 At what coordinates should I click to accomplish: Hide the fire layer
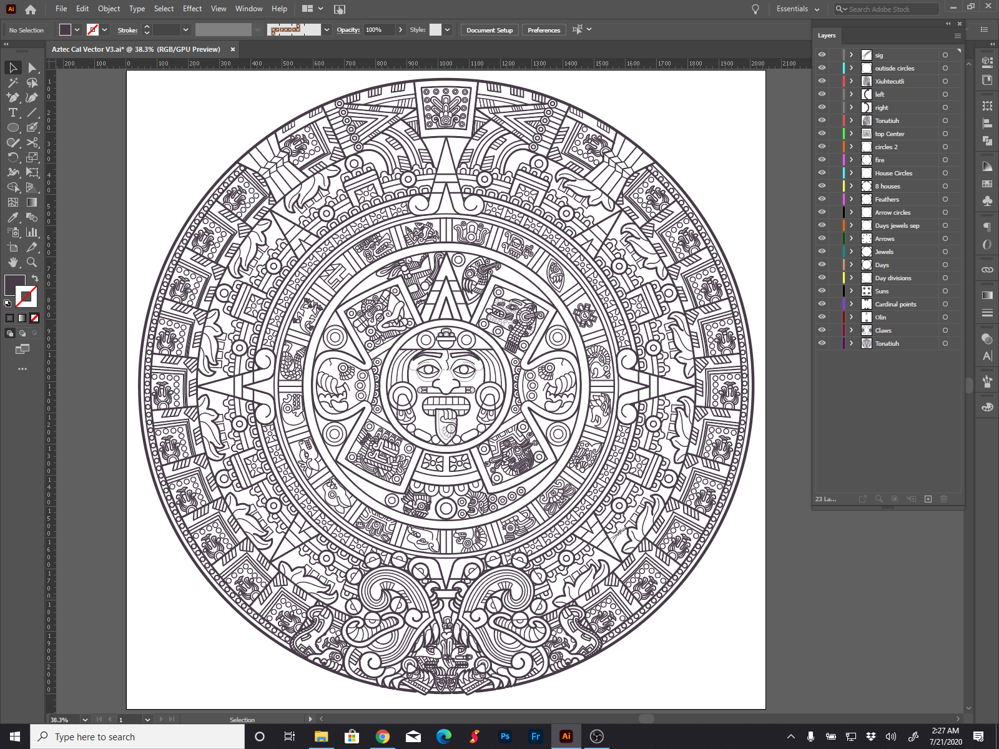tap(822, 160)
